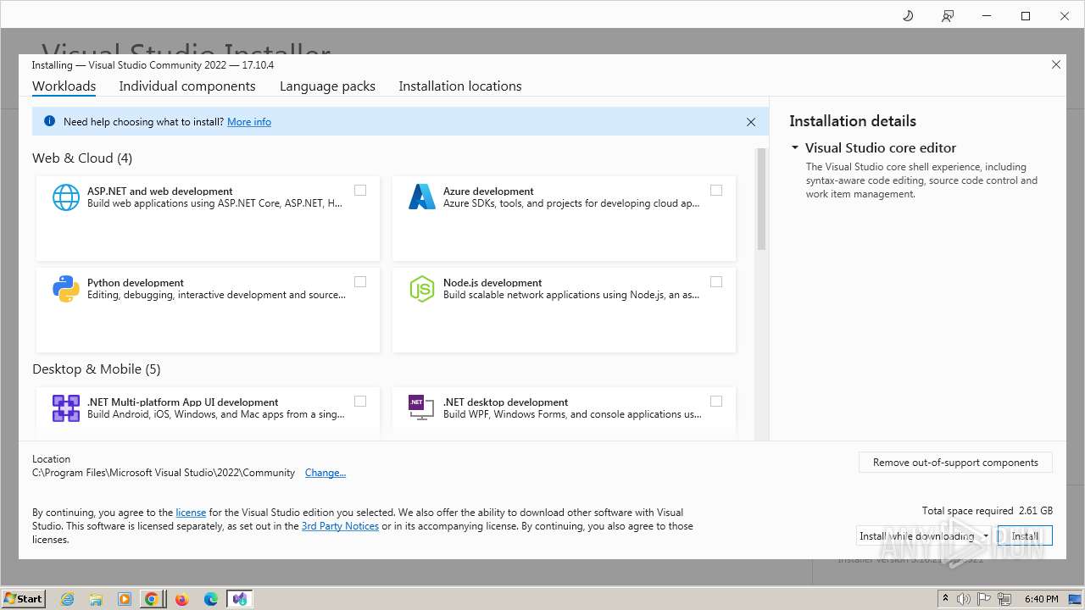Open the '3rd Party Notices' link
Image resolution: width=1085 pixels, height=610 pixels.
[340, 526]
